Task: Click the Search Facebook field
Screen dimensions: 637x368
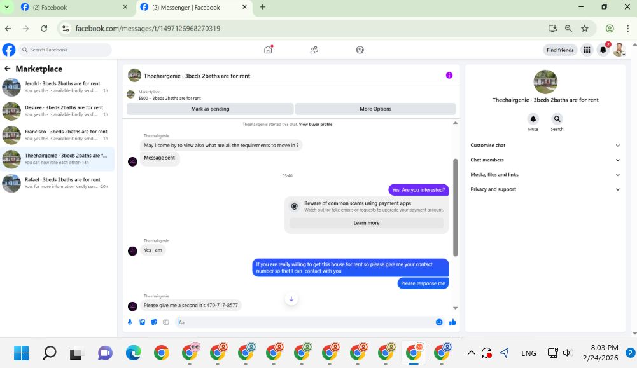Action: click(x=65, y=50)
